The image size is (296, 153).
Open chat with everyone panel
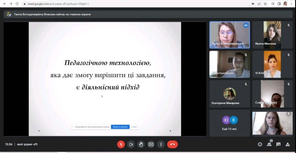pyautogui.click(x=278, y=144)
